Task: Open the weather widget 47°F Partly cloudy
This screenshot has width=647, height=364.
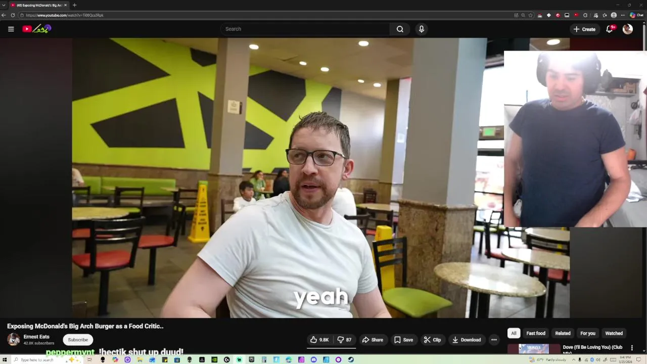Action: (547, 359)
